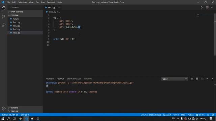Open errors and warnings count in status bar
The image size is (216, 121).
coord(25,115)
